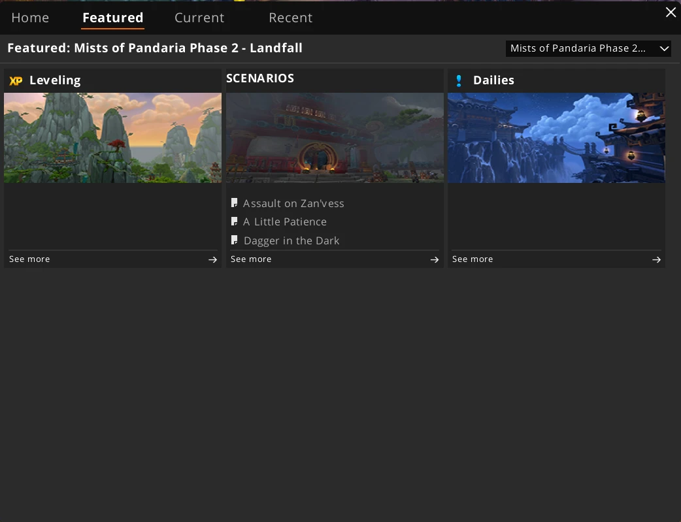
Task: Click guide icon next to A Little Patience
Action: click(234, 221)
